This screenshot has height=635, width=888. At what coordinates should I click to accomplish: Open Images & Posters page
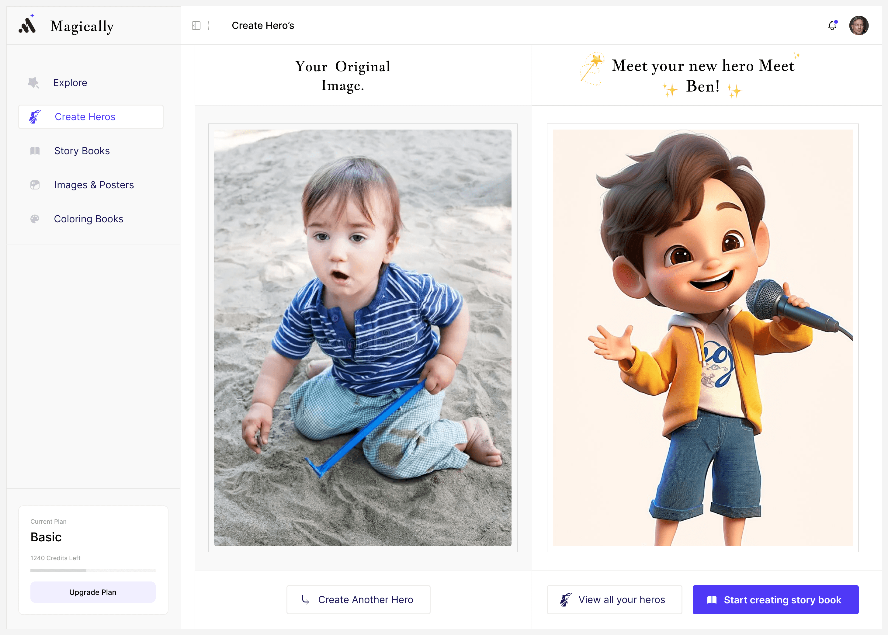point(94,185)
